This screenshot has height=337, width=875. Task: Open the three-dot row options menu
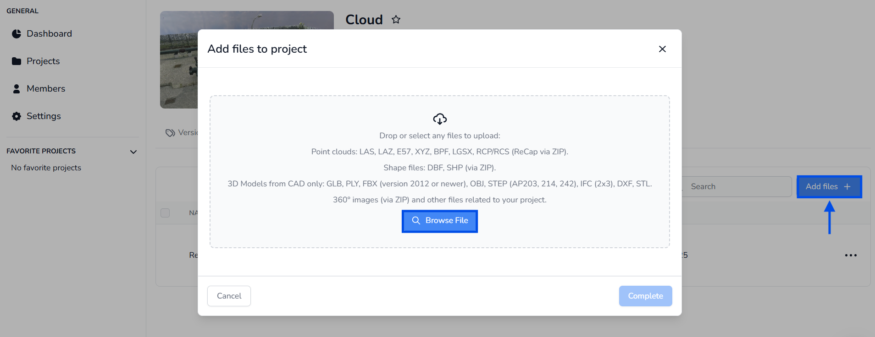(851, 255)
